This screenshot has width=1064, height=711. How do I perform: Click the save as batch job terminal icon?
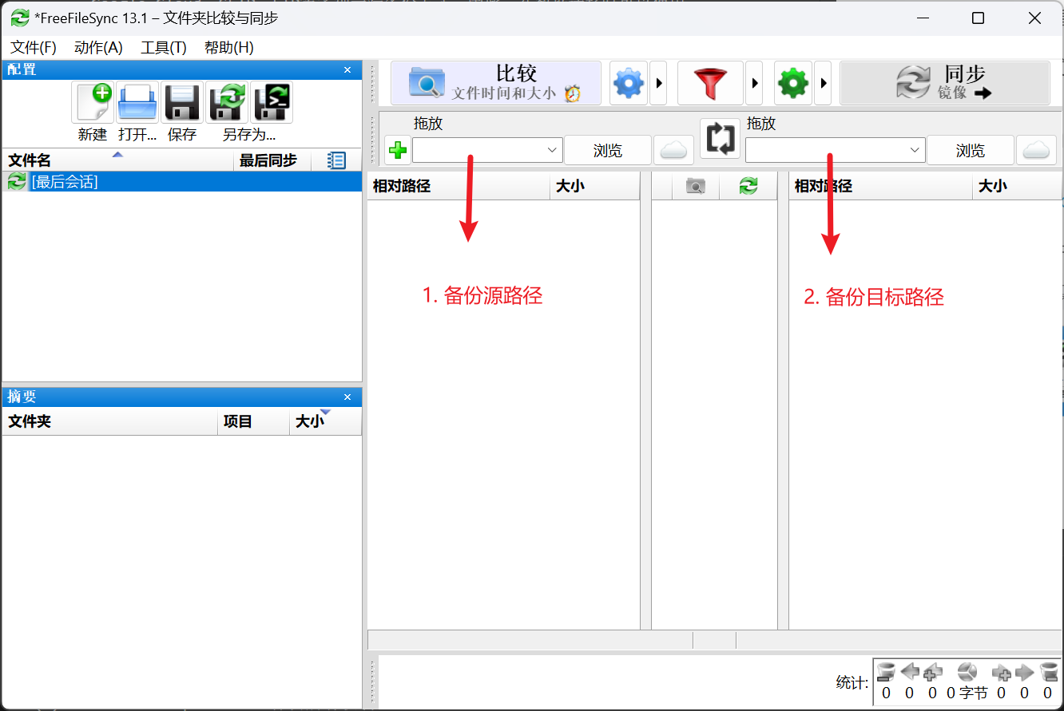pyautogui.click(x=272, y=102)
